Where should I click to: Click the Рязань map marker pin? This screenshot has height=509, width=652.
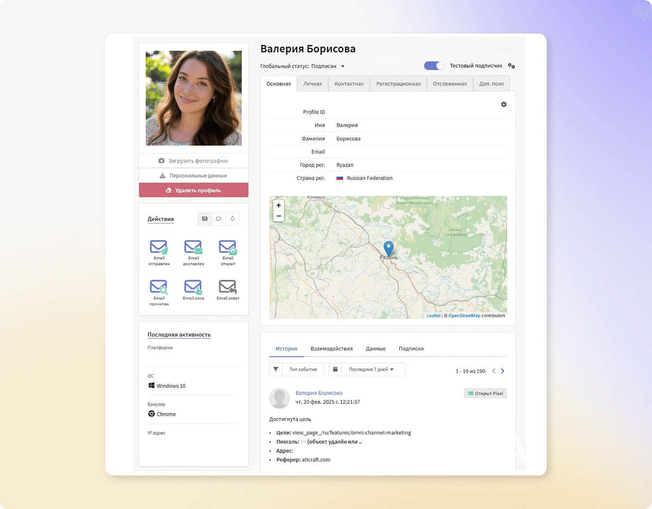pyautogui.click(x=388, y=249)
